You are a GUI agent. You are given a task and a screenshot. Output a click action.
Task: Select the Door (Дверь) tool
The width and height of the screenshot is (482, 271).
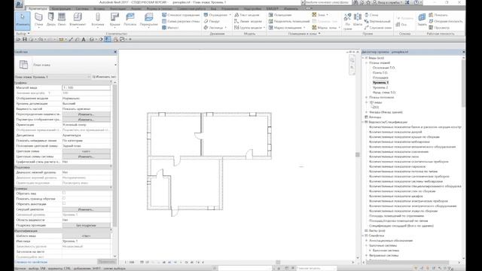coord(51,19)
